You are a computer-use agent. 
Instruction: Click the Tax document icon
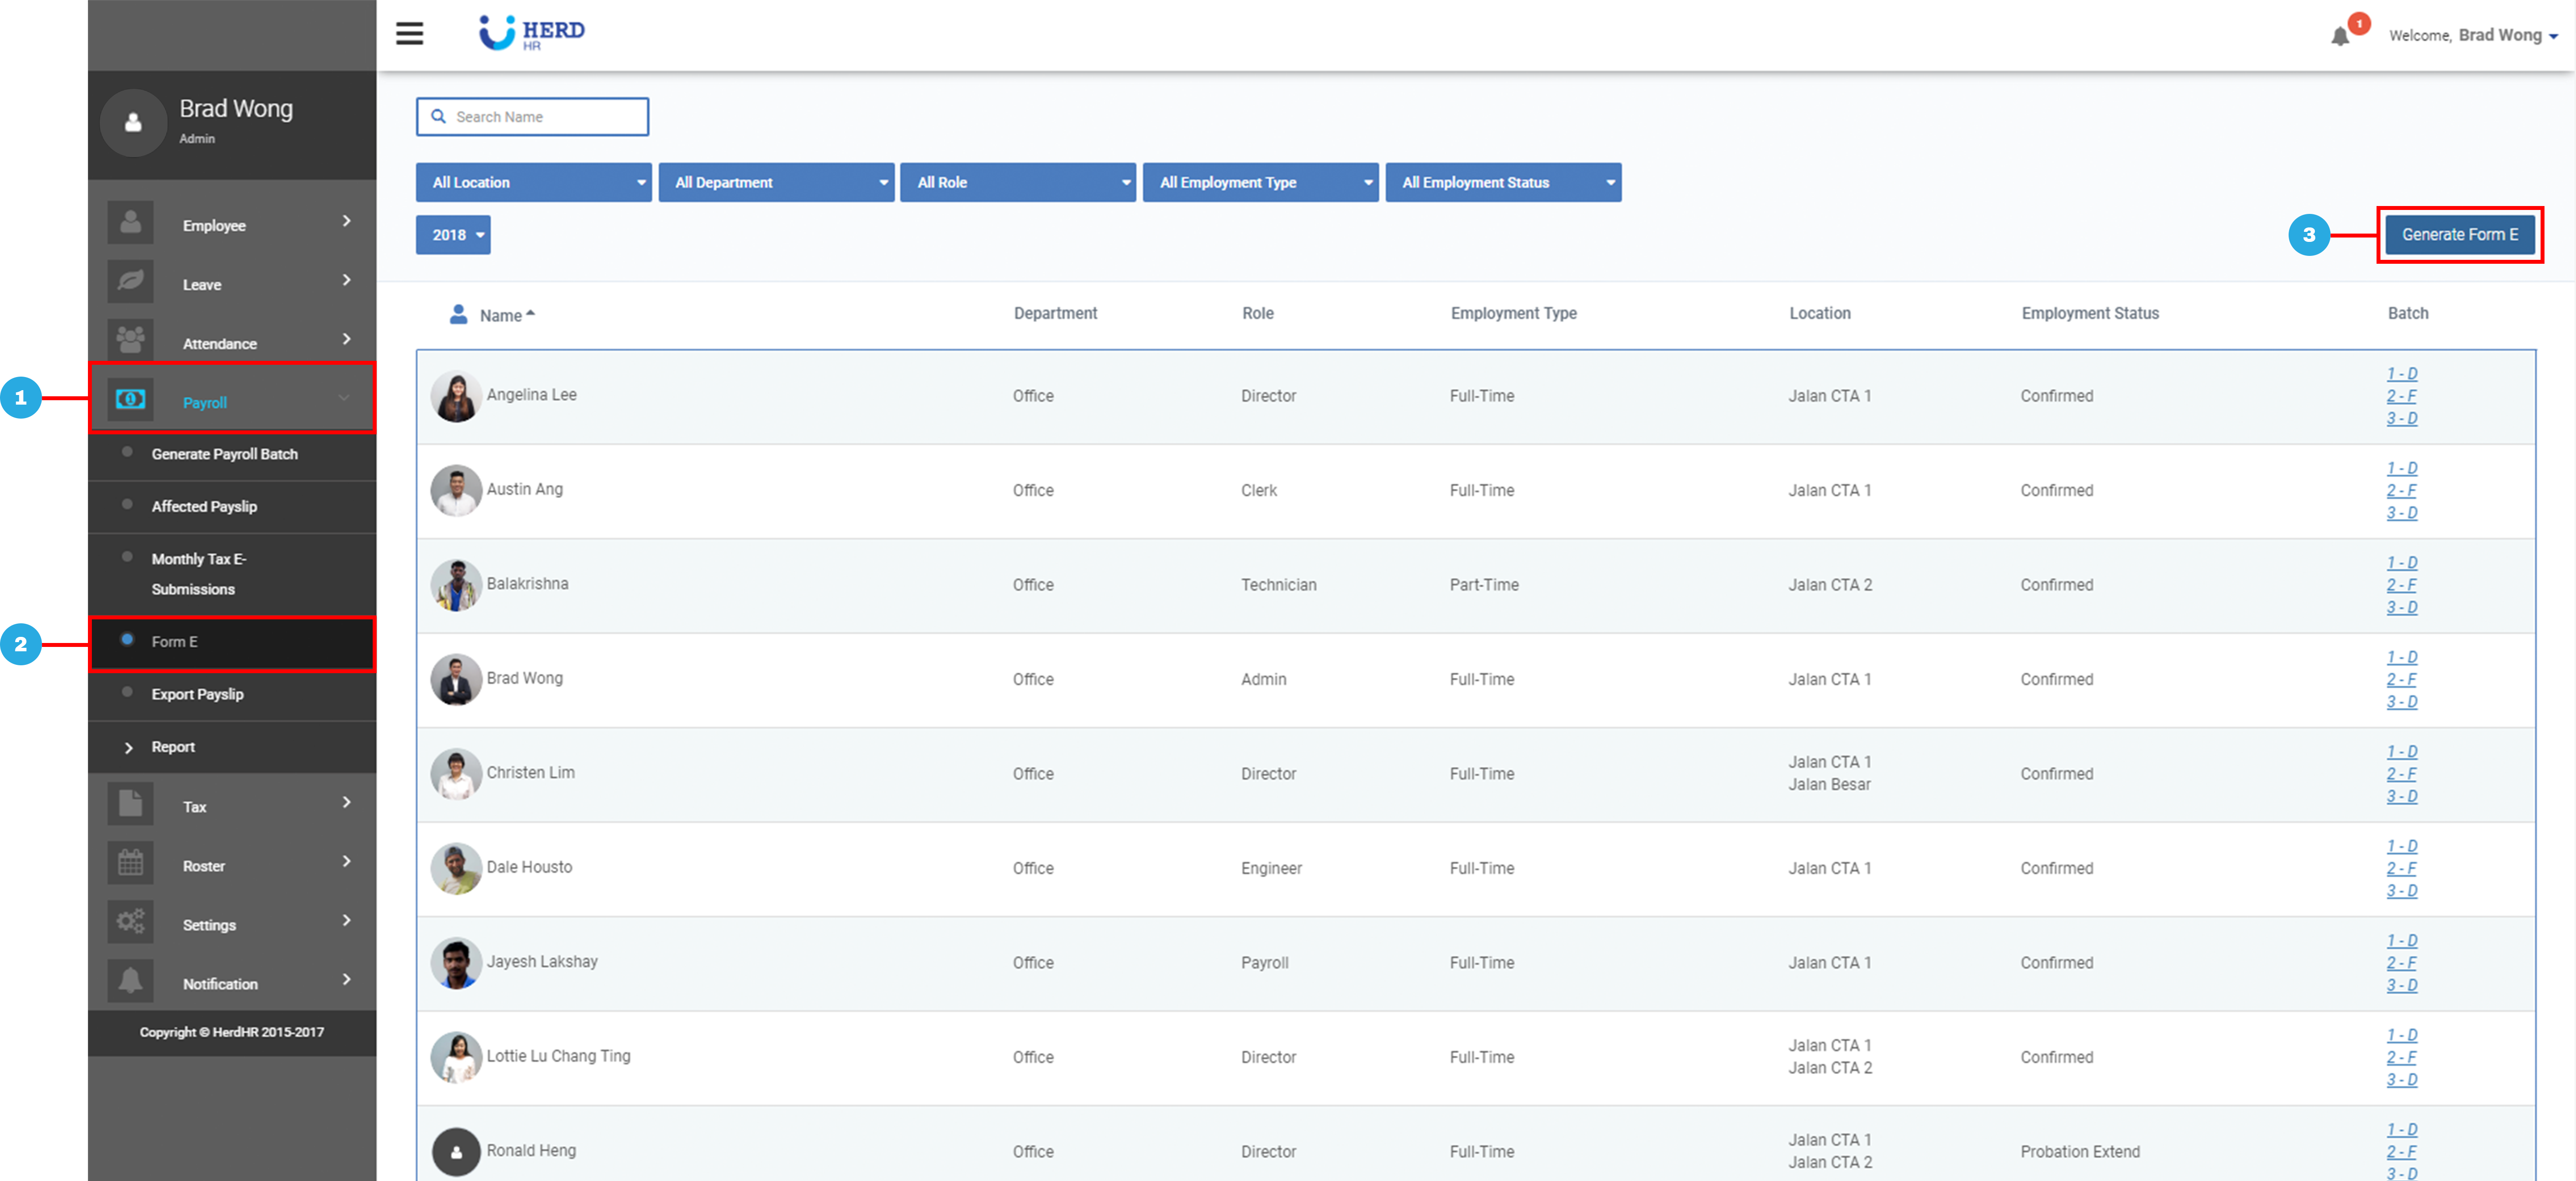click(131, 804)
